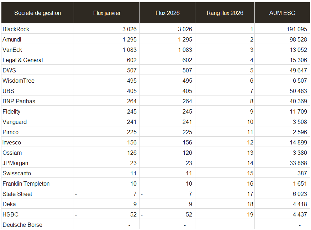311x230 pixels.
Task: Select HSBC's Flux janvier value 52
Action: (x=133, y=214)
